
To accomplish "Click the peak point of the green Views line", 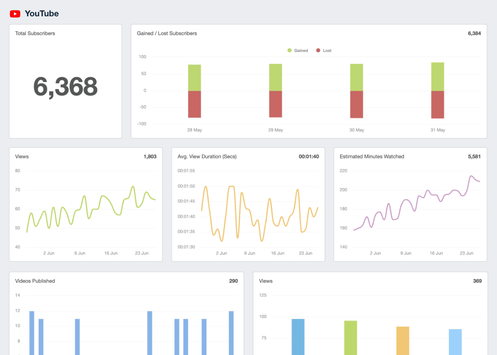I will click(132, 186).
